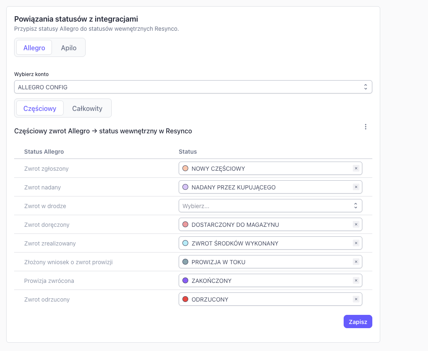
Task: Click the Zwrot nadany row label
Action: pyautogui.click(x=42, y=187)
